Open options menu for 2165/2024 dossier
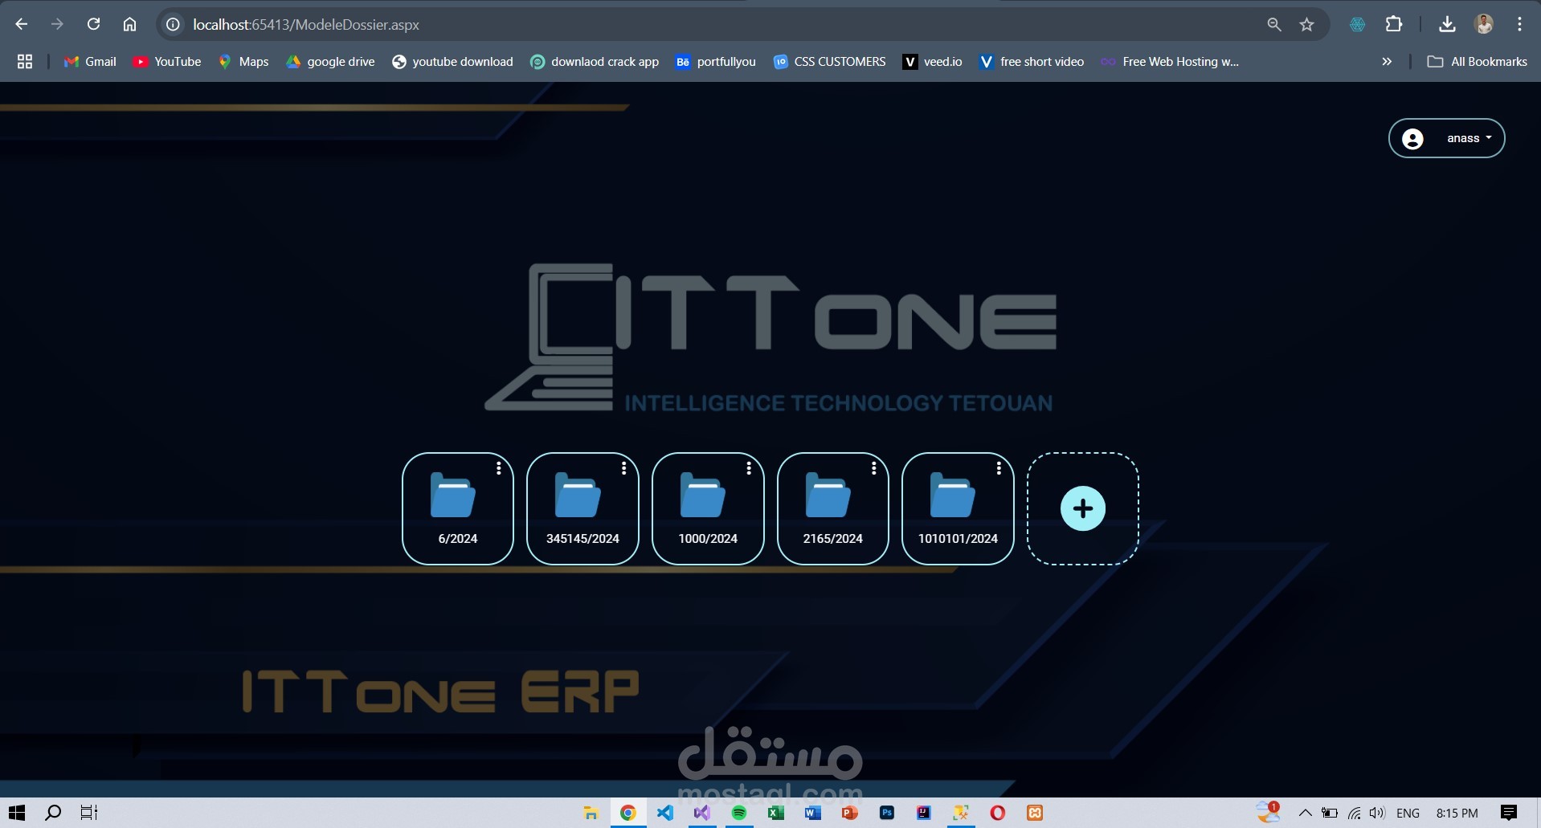1541x828 pixels. pos(874,468)
